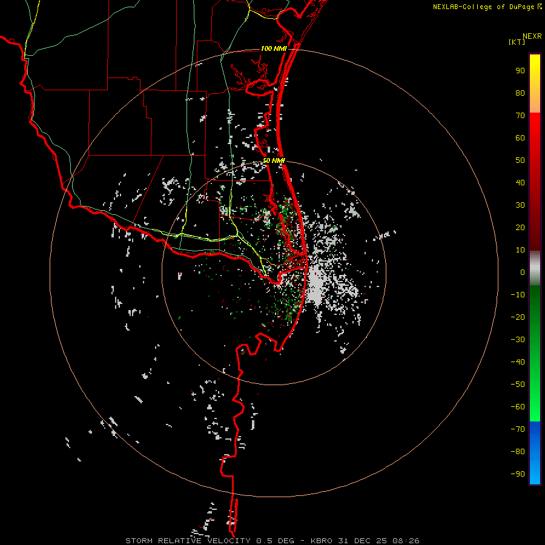
Task: Click the NEXR label at the top of the legend
Action: tap(532, 36)
